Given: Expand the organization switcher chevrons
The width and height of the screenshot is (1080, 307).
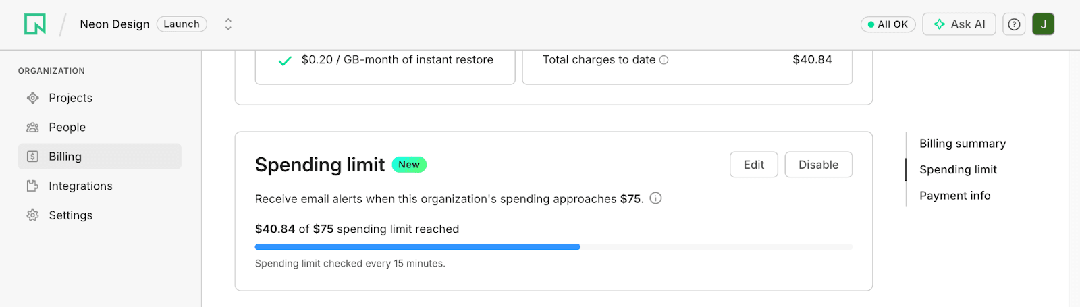Looking at the screenshot, I should [228, 24].
